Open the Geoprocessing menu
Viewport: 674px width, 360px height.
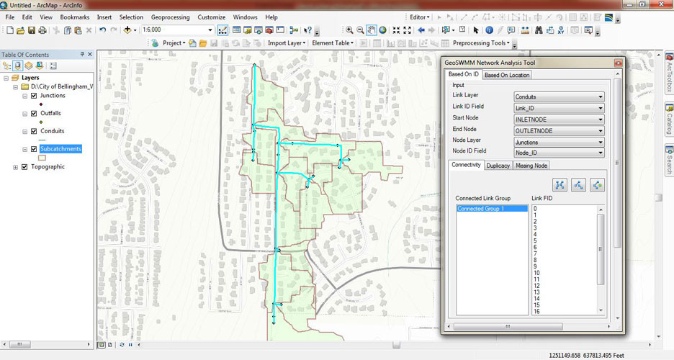(170, 17)
